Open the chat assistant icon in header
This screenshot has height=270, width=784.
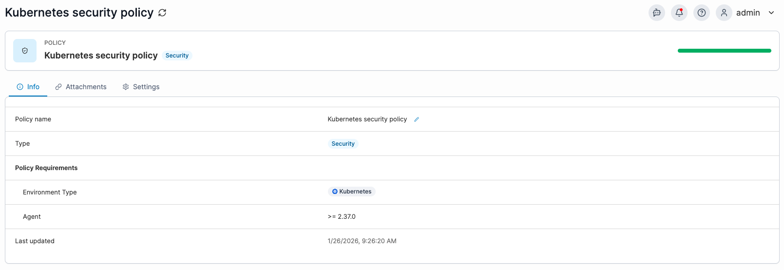click(656, 13)
